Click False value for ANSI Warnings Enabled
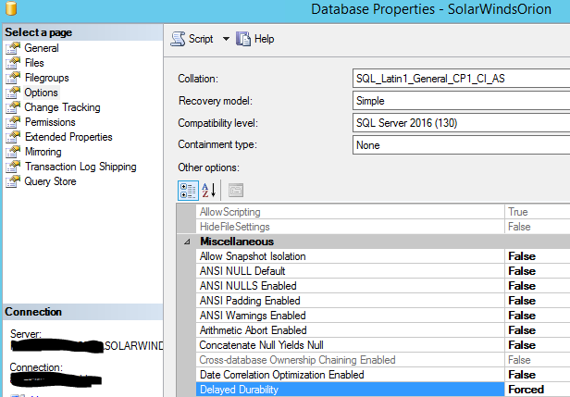Viewport: 570px width, 397px height. click(x=522, y=316)
